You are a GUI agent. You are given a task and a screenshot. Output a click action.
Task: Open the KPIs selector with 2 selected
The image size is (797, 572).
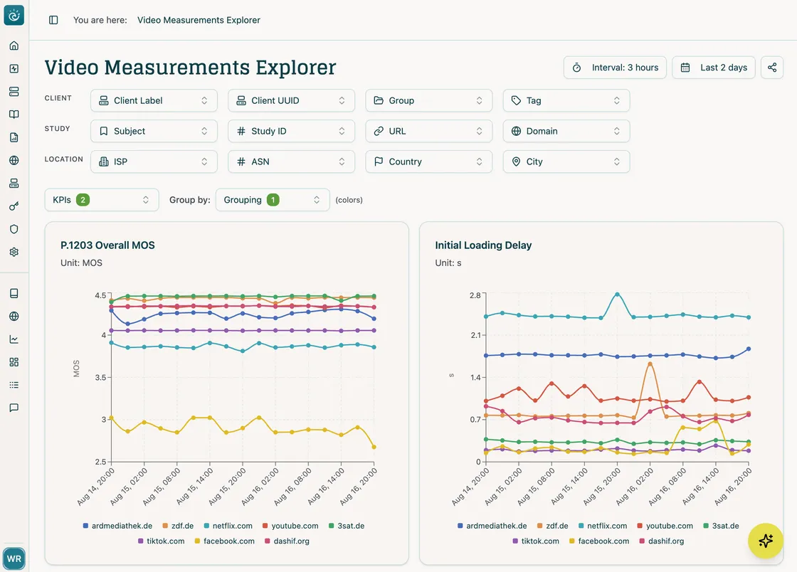pos(102,200)
